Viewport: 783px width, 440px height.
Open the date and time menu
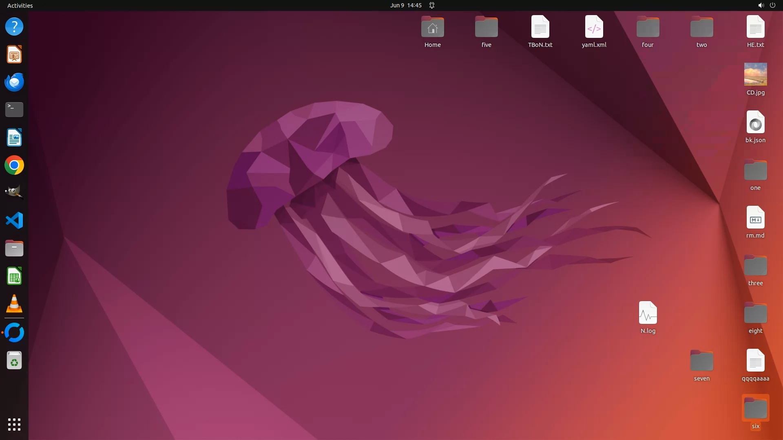405,5
